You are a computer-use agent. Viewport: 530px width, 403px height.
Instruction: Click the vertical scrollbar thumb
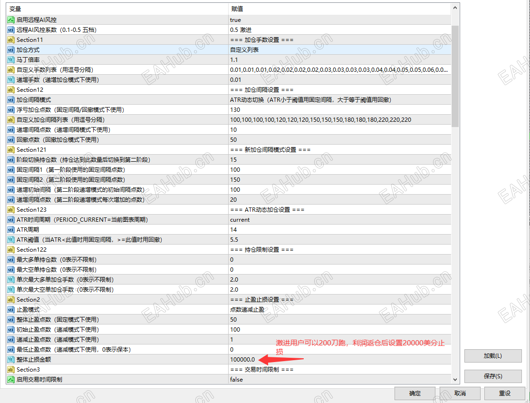click(455, 76)
